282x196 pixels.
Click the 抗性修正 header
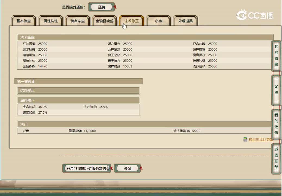coord(79,90)
